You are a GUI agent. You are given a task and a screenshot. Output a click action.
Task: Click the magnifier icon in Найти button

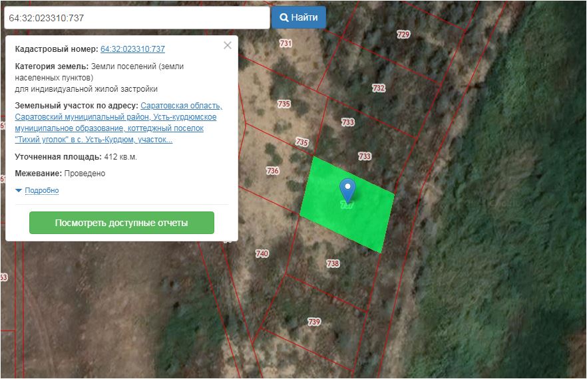(284, 17)
